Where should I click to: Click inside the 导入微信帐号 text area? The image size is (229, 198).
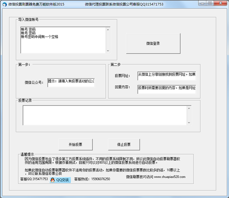pos(63,40)
